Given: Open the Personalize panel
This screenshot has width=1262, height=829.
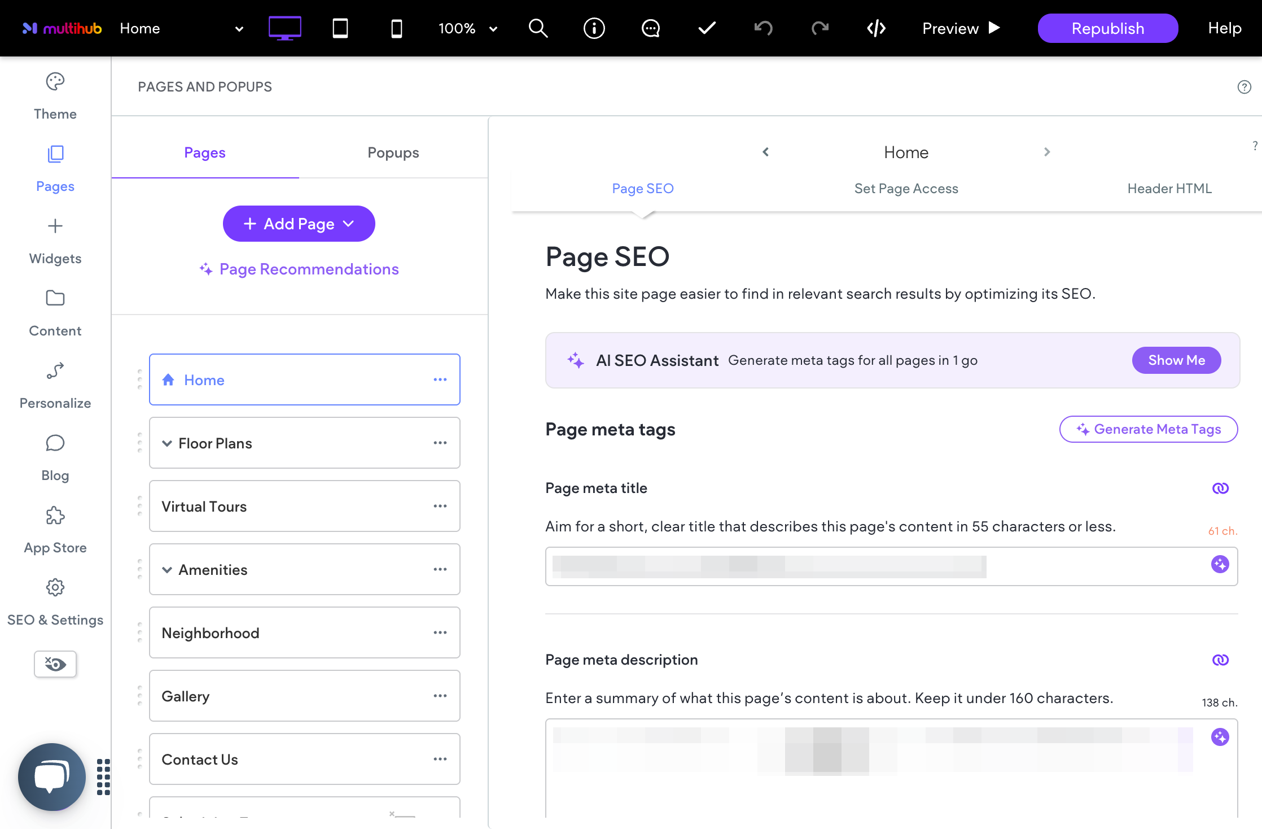Looking at the screenshot, I should click(x=55, y=386).
